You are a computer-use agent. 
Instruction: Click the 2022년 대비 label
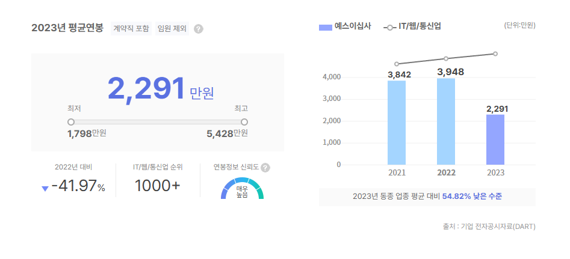tap(73, 167)
